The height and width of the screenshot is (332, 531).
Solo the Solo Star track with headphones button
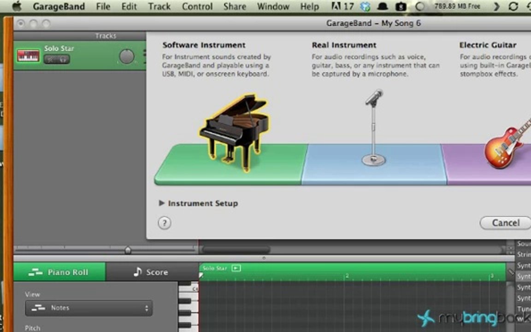63,59
